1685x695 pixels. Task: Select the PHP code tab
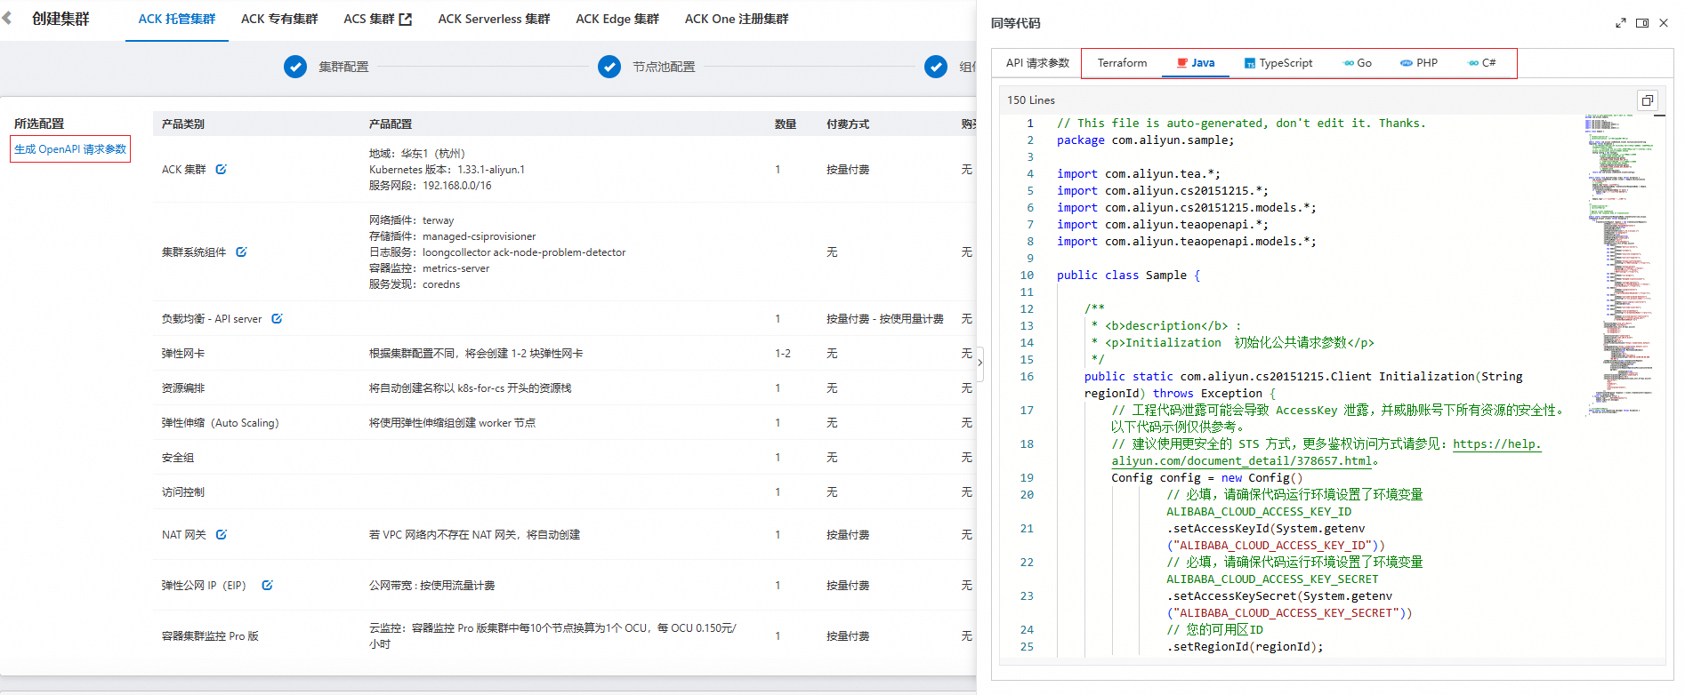click(1419, 63)
